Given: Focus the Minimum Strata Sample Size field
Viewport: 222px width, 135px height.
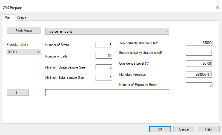Looking at the screenshot, I should click(104, 67).
